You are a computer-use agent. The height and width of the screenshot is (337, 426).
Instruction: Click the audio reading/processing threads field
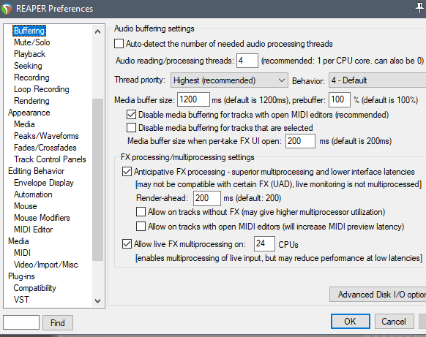(x=247, y=61)
